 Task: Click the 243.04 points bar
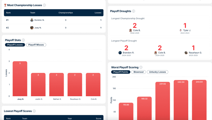(x=199, y=100)
